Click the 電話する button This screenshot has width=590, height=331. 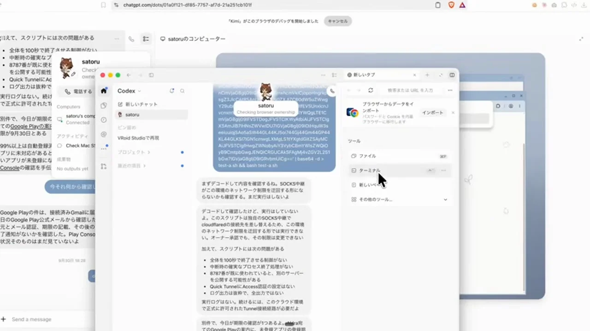pyautogui.click(x=79, y=91)
